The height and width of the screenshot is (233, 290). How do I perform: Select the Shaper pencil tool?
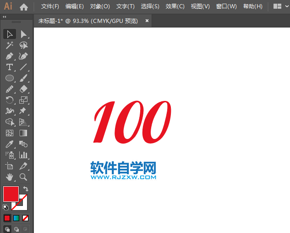(10, 89)
